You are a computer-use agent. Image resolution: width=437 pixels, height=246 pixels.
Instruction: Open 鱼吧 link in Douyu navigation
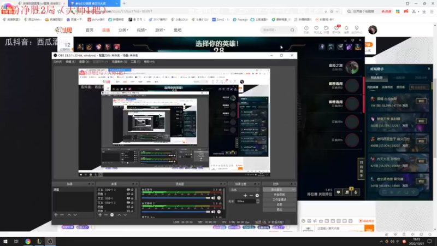click(178, 30)
